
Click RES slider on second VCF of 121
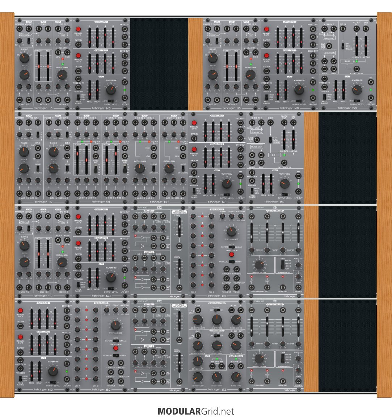click(115, 160)
